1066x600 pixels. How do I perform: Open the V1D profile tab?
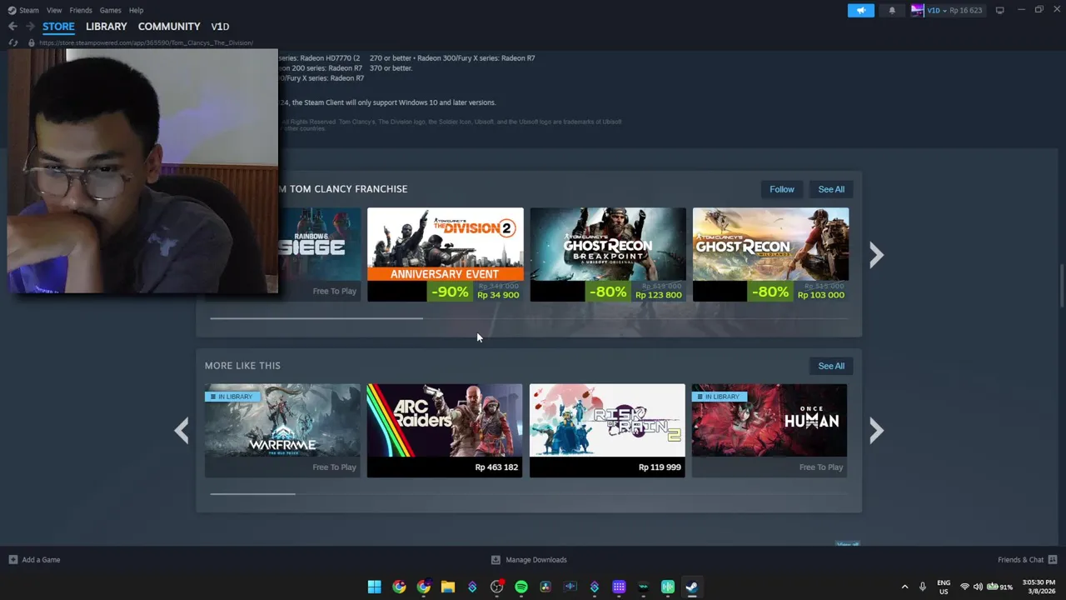pyautogui.click(x=220, y=27)
